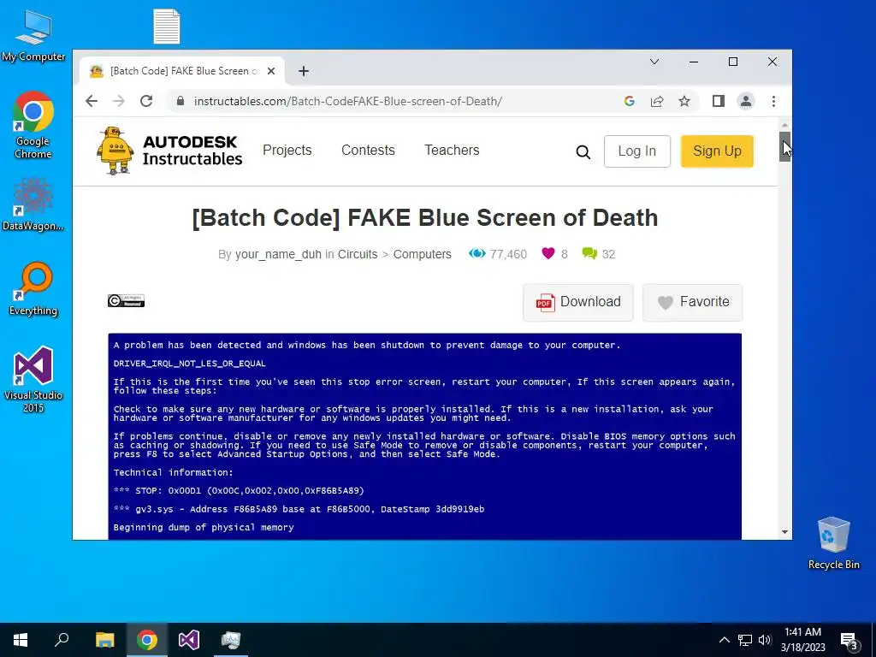Click the padlock site info icon
876x657 pixels.
pos(180,101)
